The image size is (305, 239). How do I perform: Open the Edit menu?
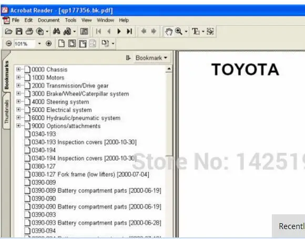pos(28,20)
